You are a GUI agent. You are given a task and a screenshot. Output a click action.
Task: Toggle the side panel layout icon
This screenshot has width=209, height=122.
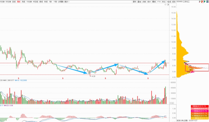point(168,5)
